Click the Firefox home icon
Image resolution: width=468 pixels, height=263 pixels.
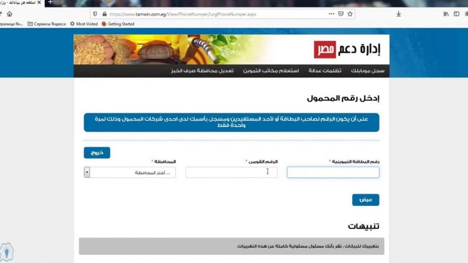point(10,14)
